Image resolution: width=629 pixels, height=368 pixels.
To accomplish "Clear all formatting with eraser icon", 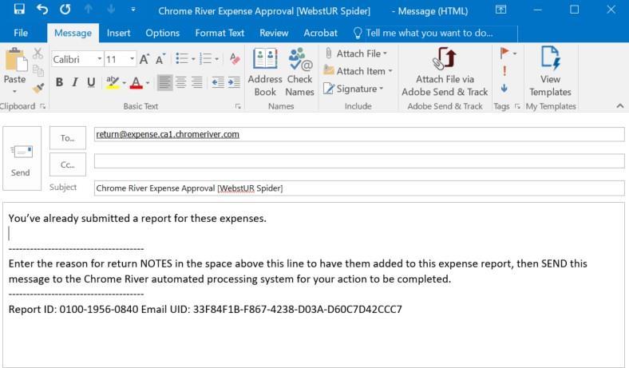I will pyautogui.click(x=235, y=59).
